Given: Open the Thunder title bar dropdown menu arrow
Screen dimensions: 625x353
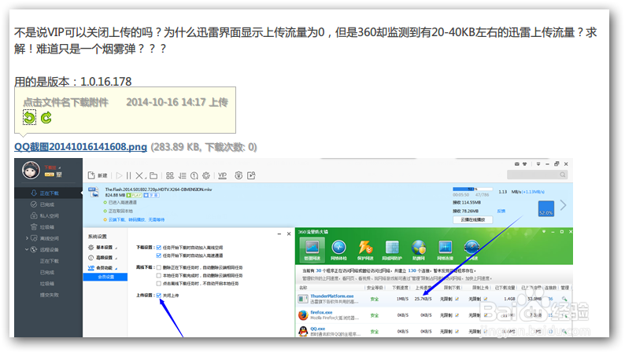Looking at the screenshot, I should tap(538, 164).
